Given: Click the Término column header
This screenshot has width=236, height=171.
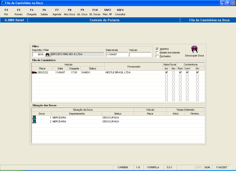Looking at the screenshot, I should click(195, 114).
